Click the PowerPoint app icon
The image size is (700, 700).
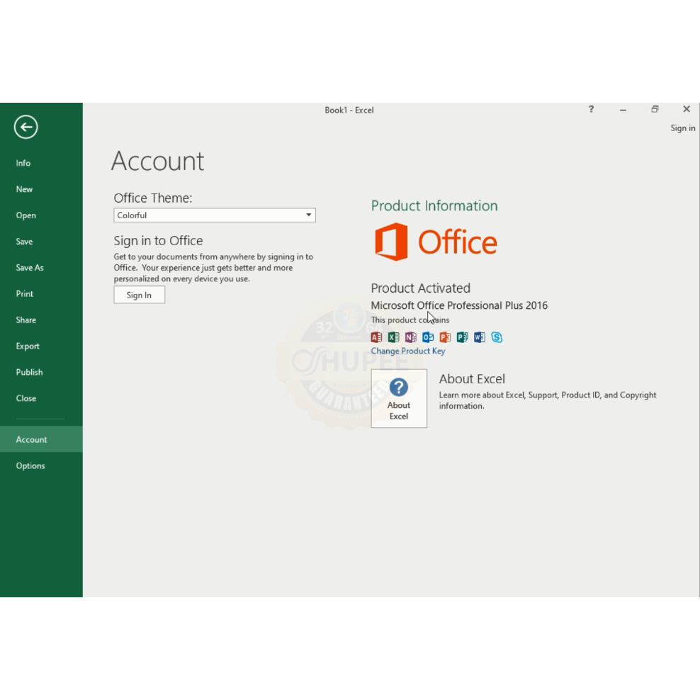445,337
